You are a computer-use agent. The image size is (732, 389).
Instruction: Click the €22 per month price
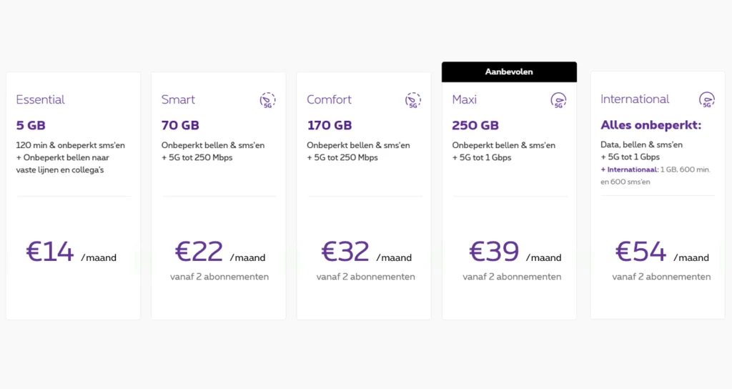(219, 252)
